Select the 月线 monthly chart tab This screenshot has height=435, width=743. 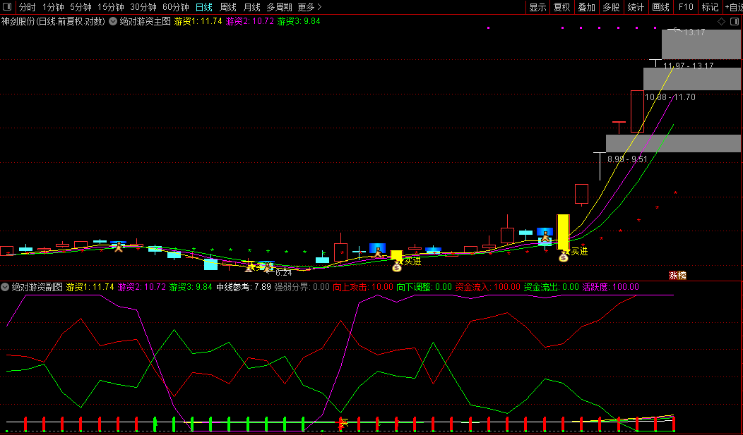pyautogui.click(x=251, y=7)
